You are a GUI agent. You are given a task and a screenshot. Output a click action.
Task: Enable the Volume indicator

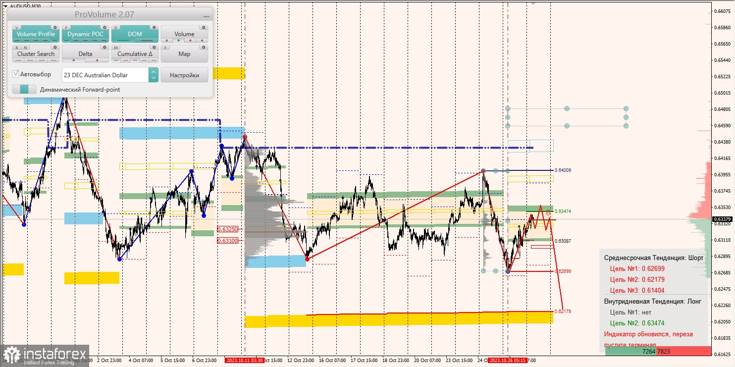click(184, 34)
